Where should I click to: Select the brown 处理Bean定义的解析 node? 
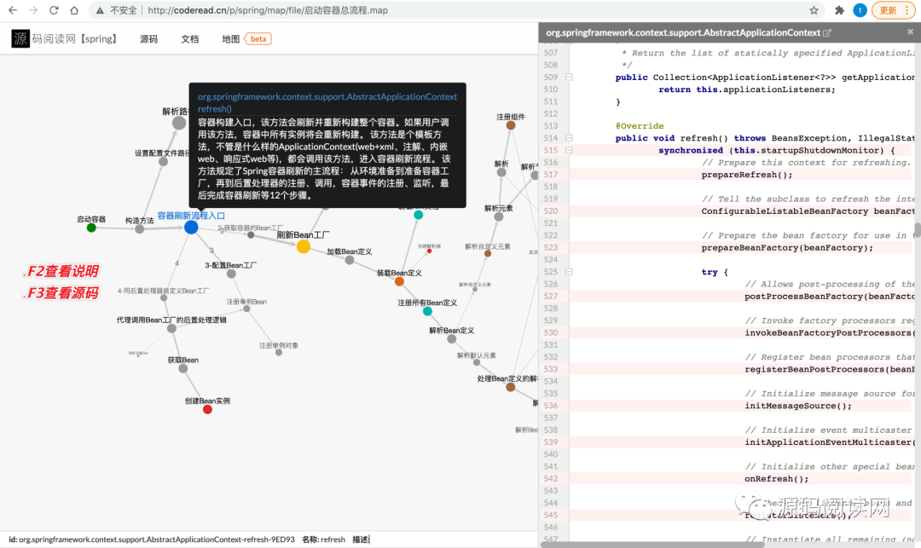pyautogui.click(x=511, y=387)
